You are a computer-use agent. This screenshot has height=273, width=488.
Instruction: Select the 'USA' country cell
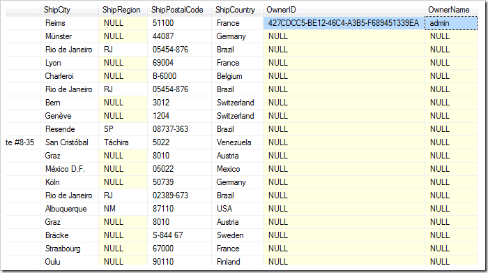click(238, 209)
